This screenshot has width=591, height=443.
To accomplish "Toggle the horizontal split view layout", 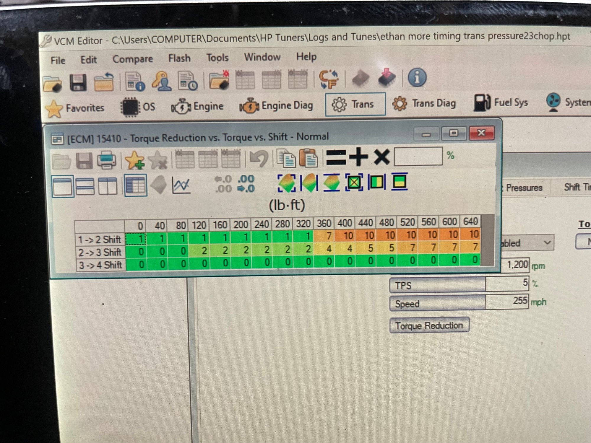I will click(85, 186).
